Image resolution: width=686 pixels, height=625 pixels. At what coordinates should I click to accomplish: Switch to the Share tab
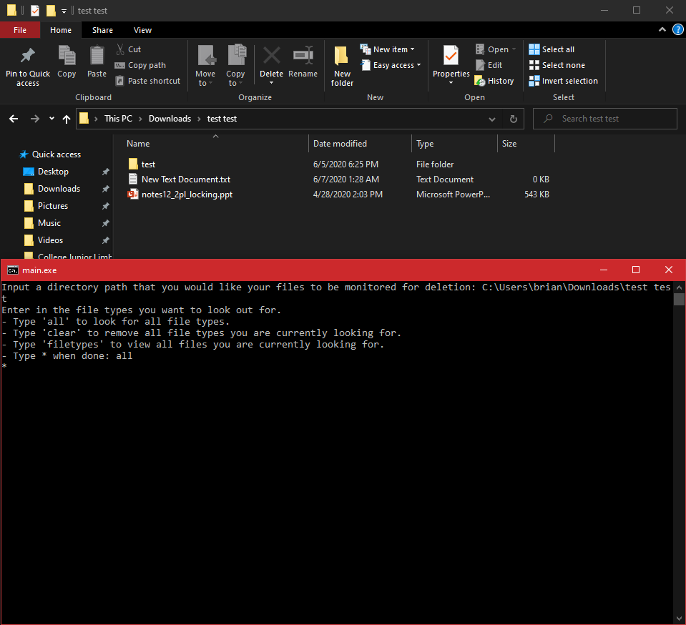tap(102, 30)
